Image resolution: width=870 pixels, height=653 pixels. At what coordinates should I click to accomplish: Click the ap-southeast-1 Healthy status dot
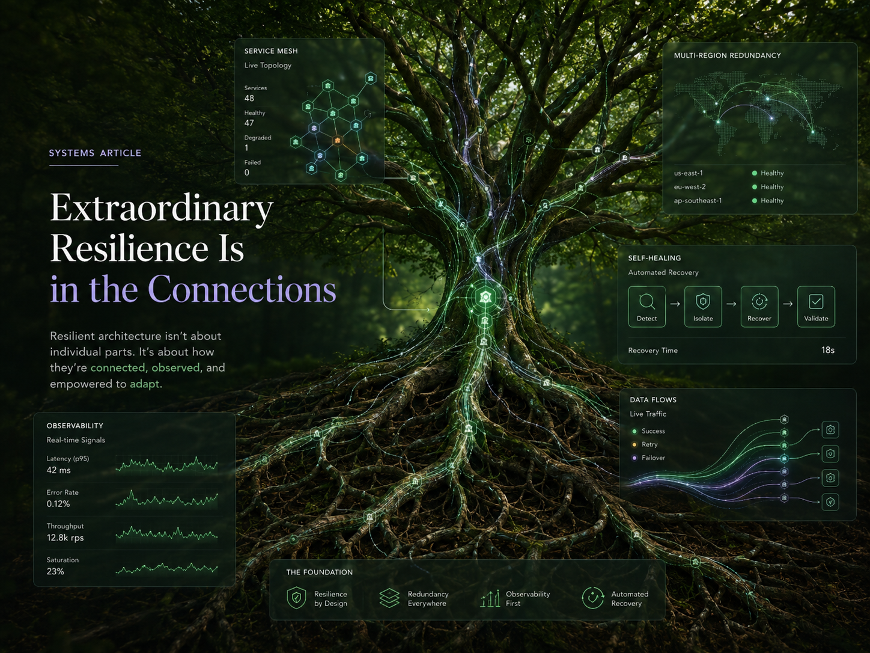[x=755, y=201]
